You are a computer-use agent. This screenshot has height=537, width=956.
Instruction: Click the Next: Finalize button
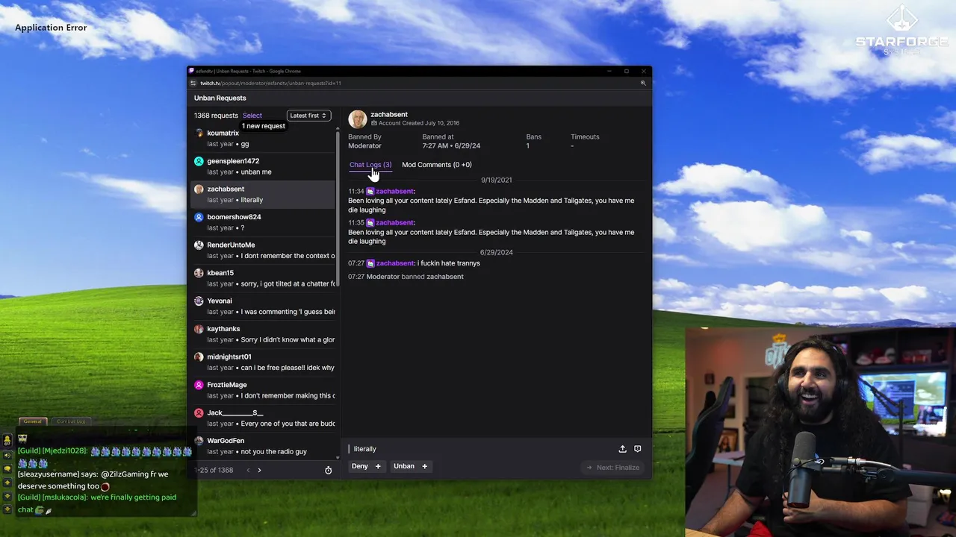coord(612,468)
